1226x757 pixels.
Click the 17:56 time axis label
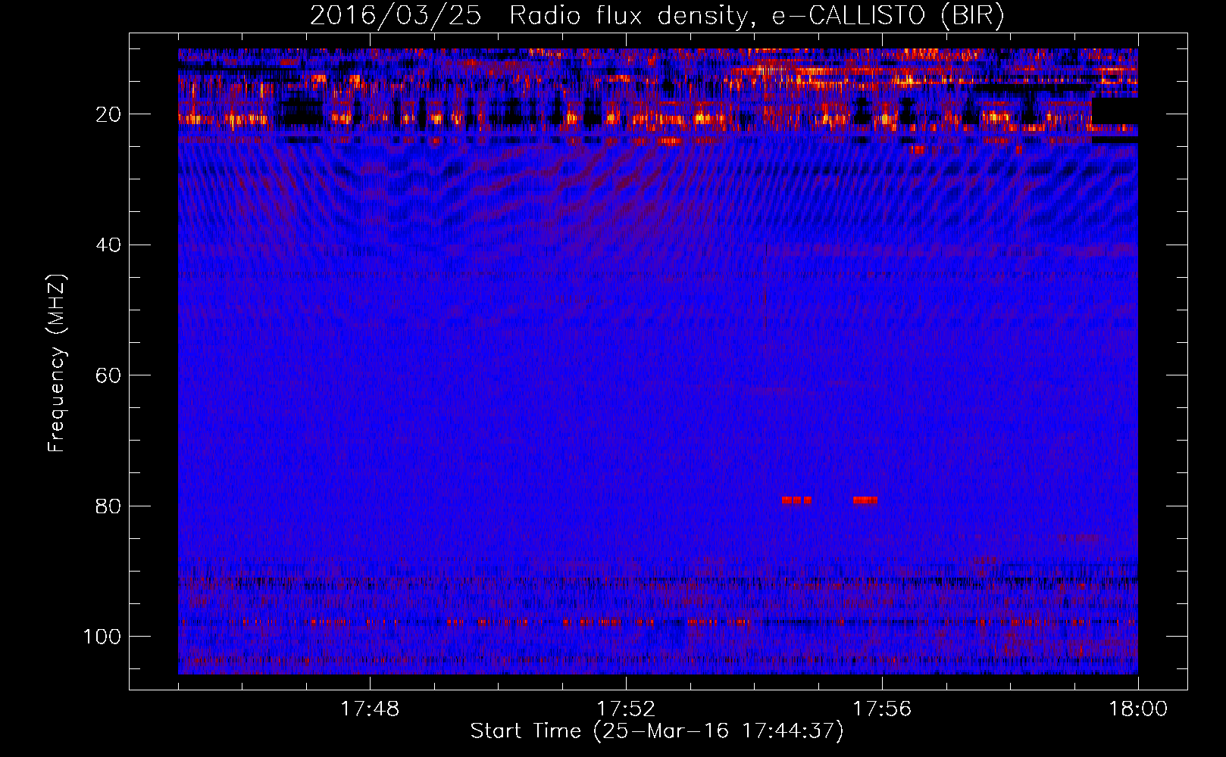pos(882,709)
